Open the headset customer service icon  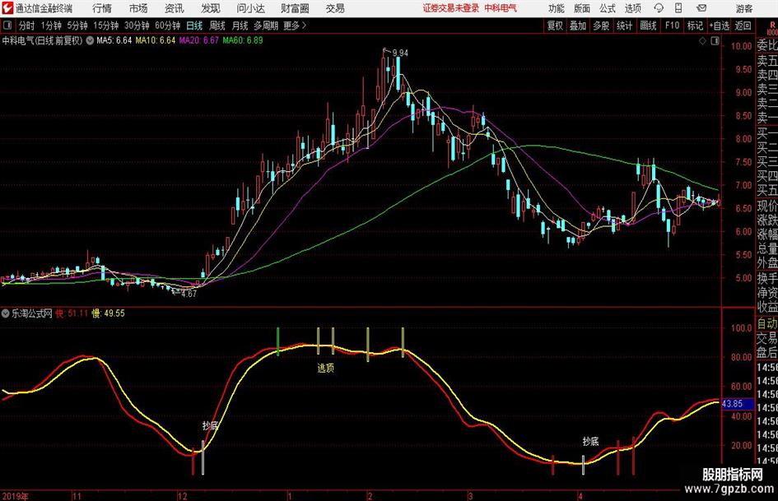(x=659, y=8)
